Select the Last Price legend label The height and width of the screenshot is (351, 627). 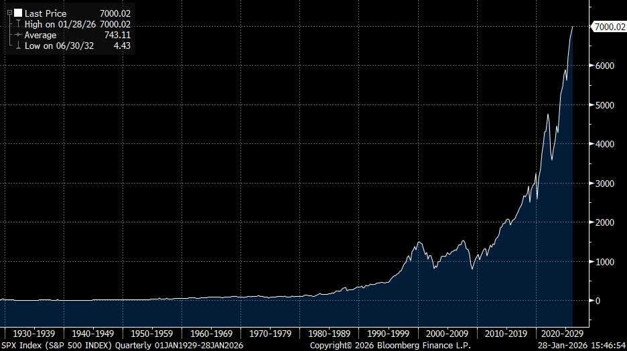point(46,13)
